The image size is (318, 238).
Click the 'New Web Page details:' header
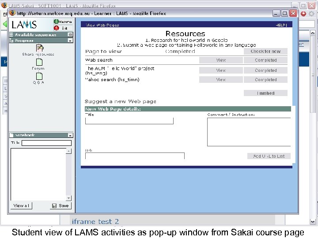point(113,109)
